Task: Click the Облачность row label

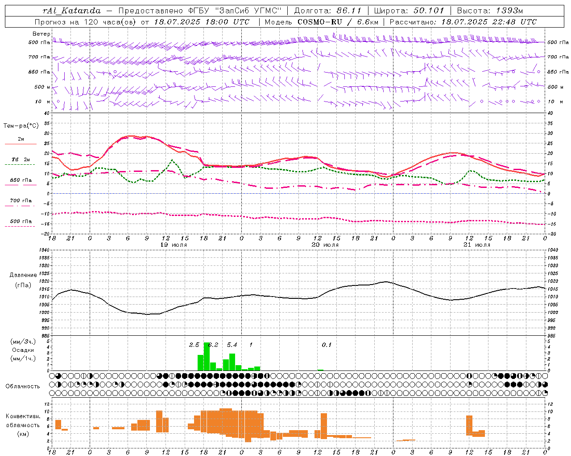Action: pos(23,386)
